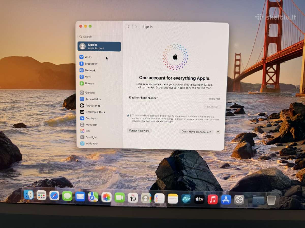Click the Wi-Fi icon in sidebar
305x228 pixels.
point(81,57)
